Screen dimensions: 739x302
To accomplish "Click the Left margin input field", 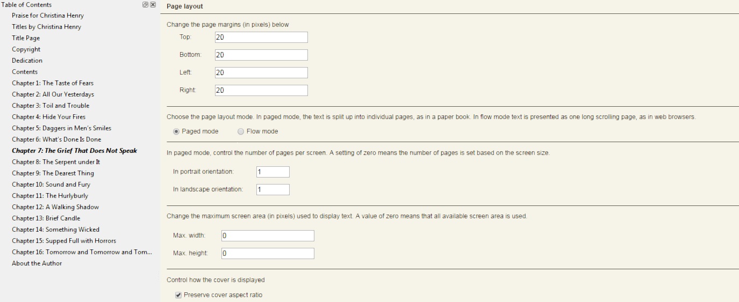I will pos(261,72).
